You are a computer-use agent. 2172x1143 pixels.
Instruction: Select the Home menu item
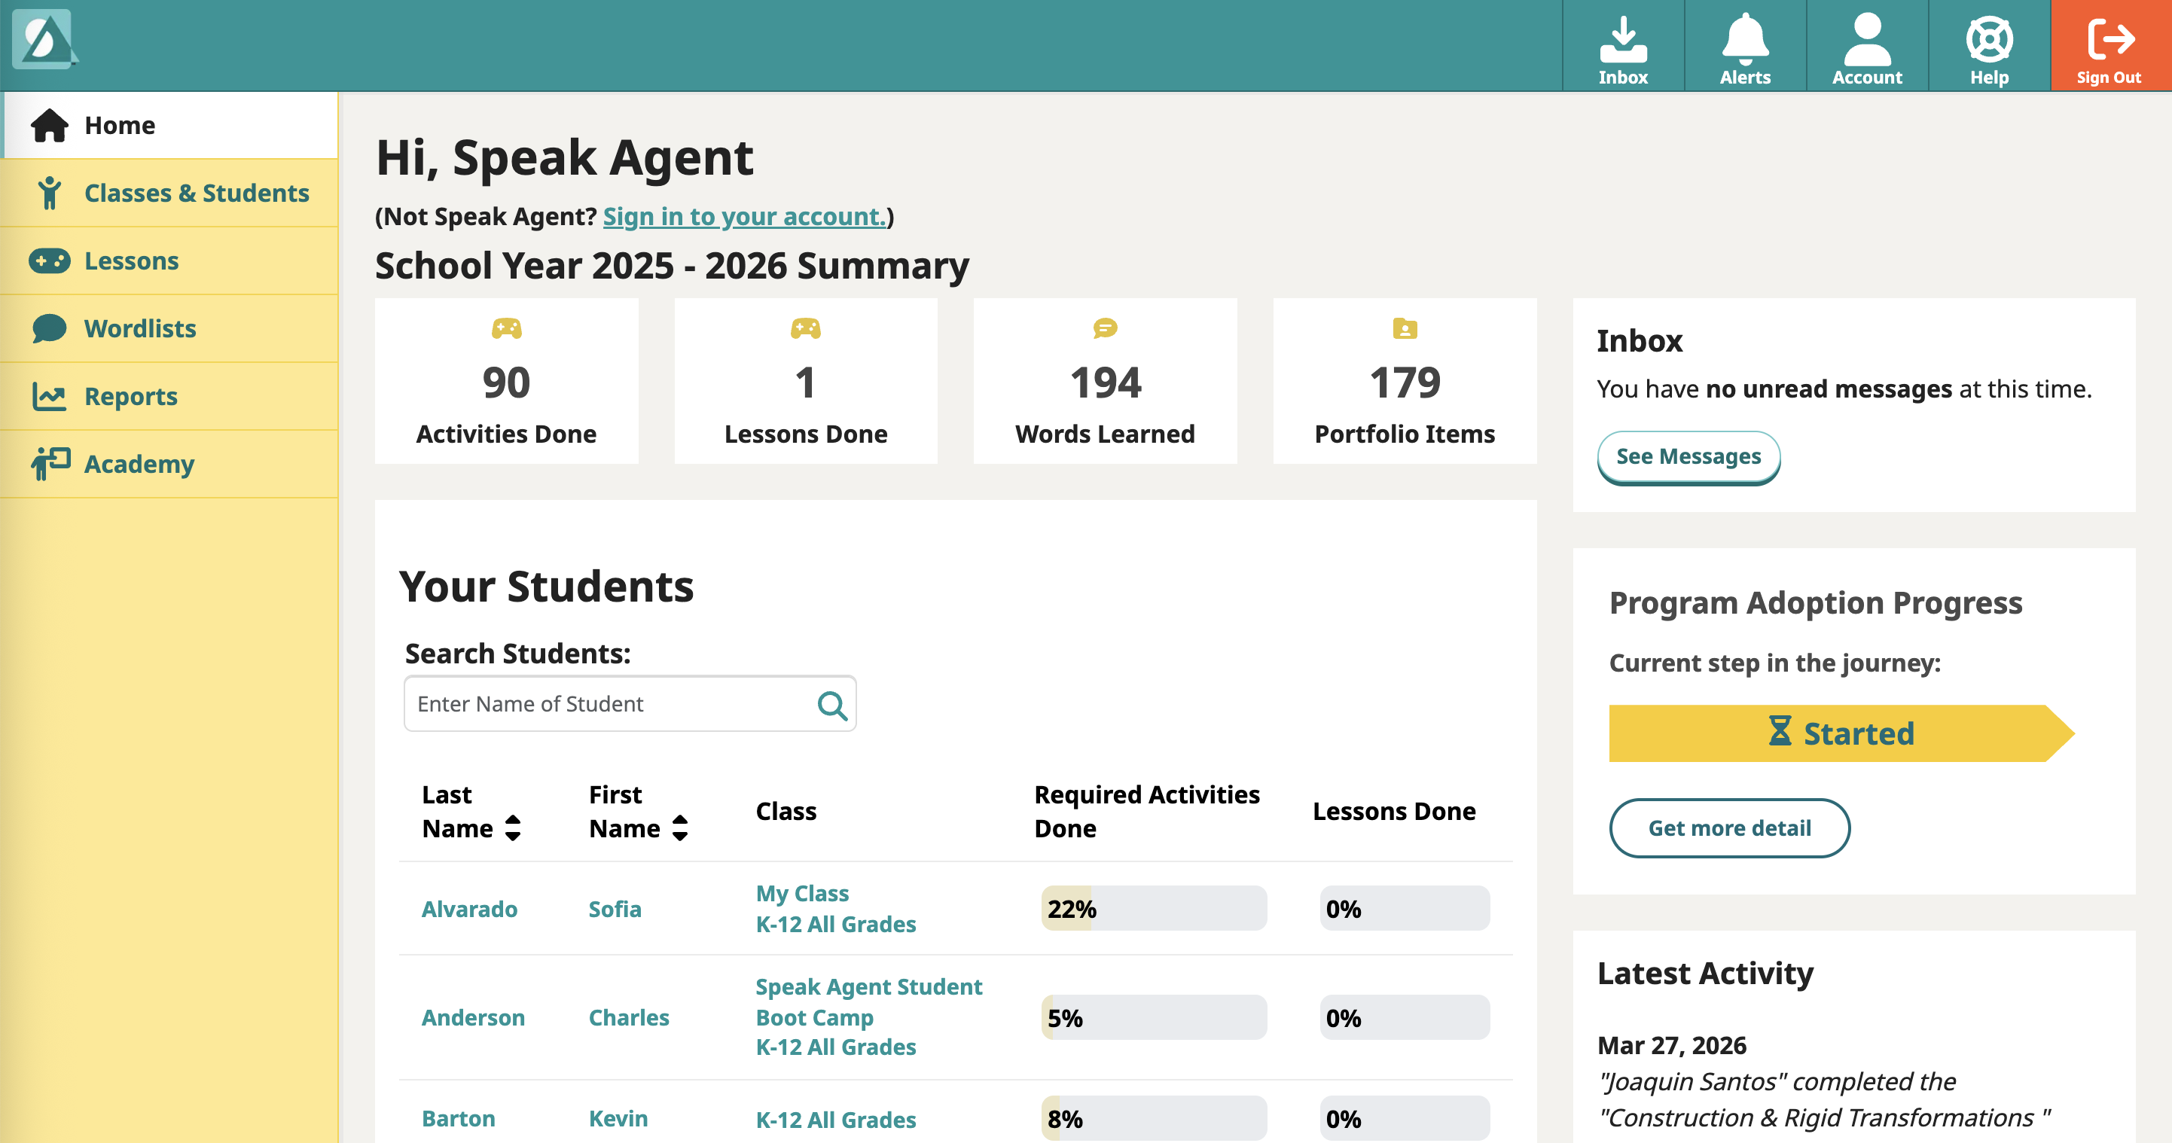click(120, 124)
